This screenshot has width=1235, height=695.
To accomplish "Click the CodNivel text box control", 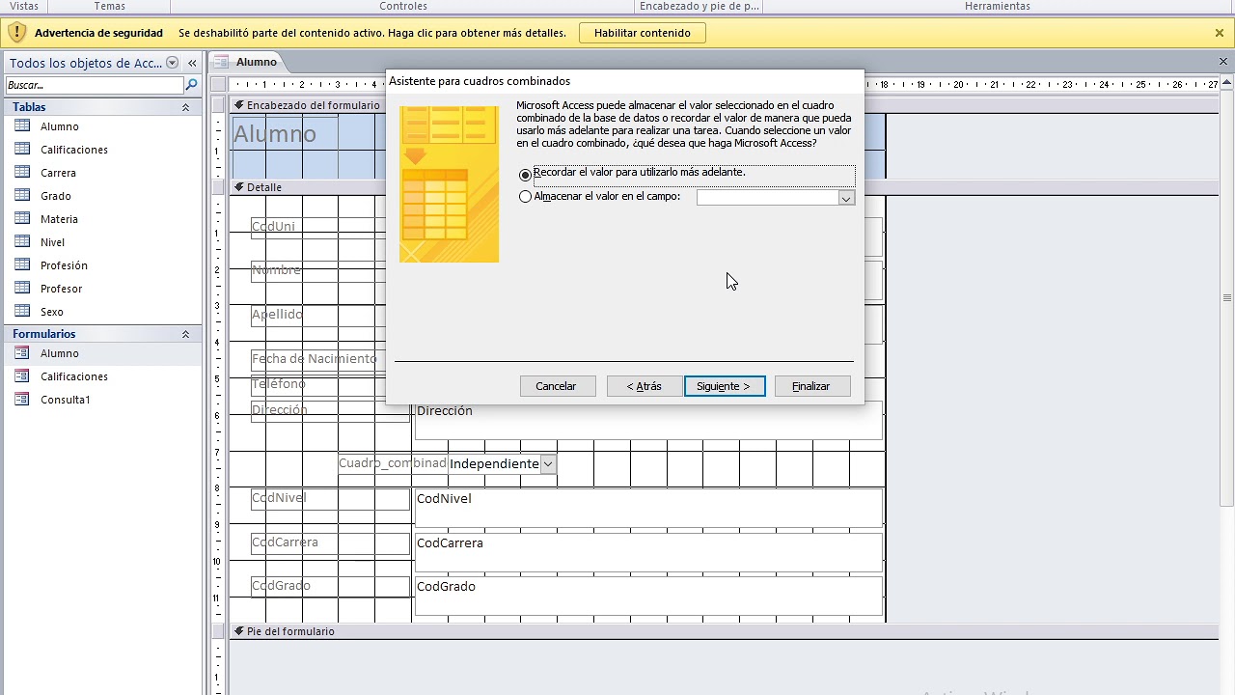I will 648,508.
